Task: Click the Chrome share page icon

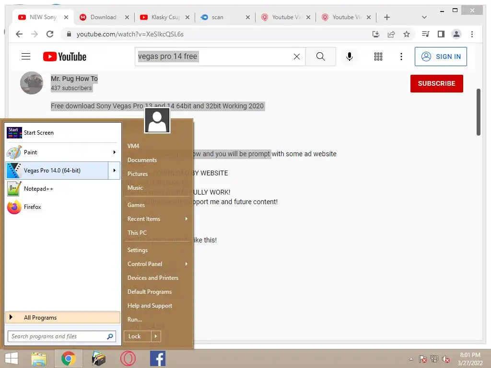Action: (391, 34)
